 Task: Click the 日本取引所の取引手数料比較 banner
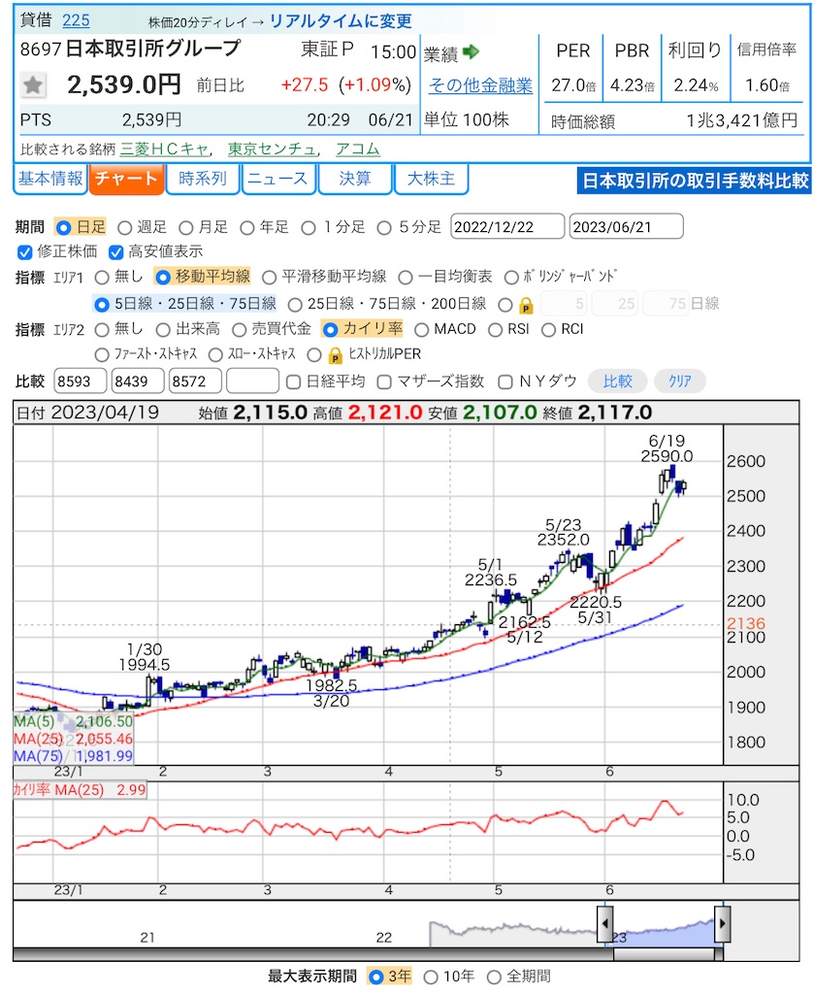coord(695,181)
